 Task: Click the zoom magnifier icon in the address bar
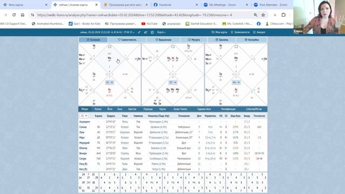(x=255, y=15)
